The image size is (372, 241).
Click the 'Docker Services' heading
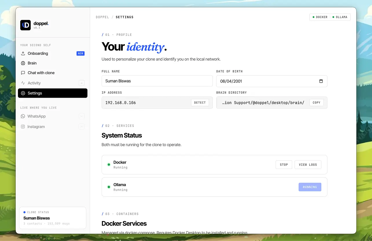coord(124,223)
